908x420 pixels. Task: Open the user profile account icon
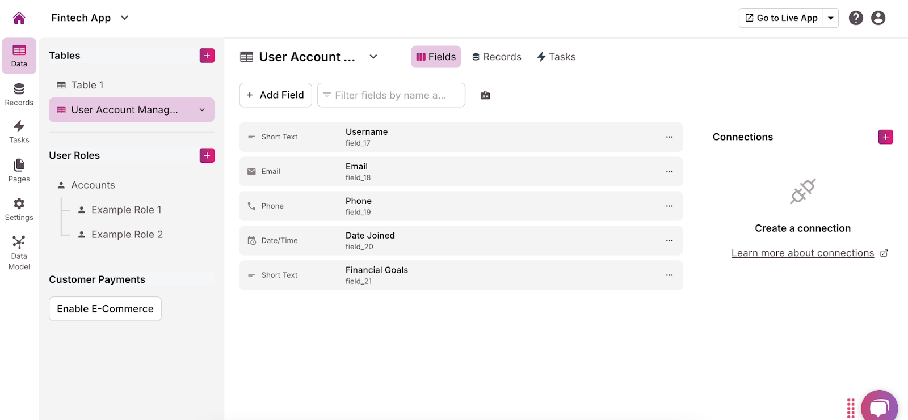[x=878, y=18]
